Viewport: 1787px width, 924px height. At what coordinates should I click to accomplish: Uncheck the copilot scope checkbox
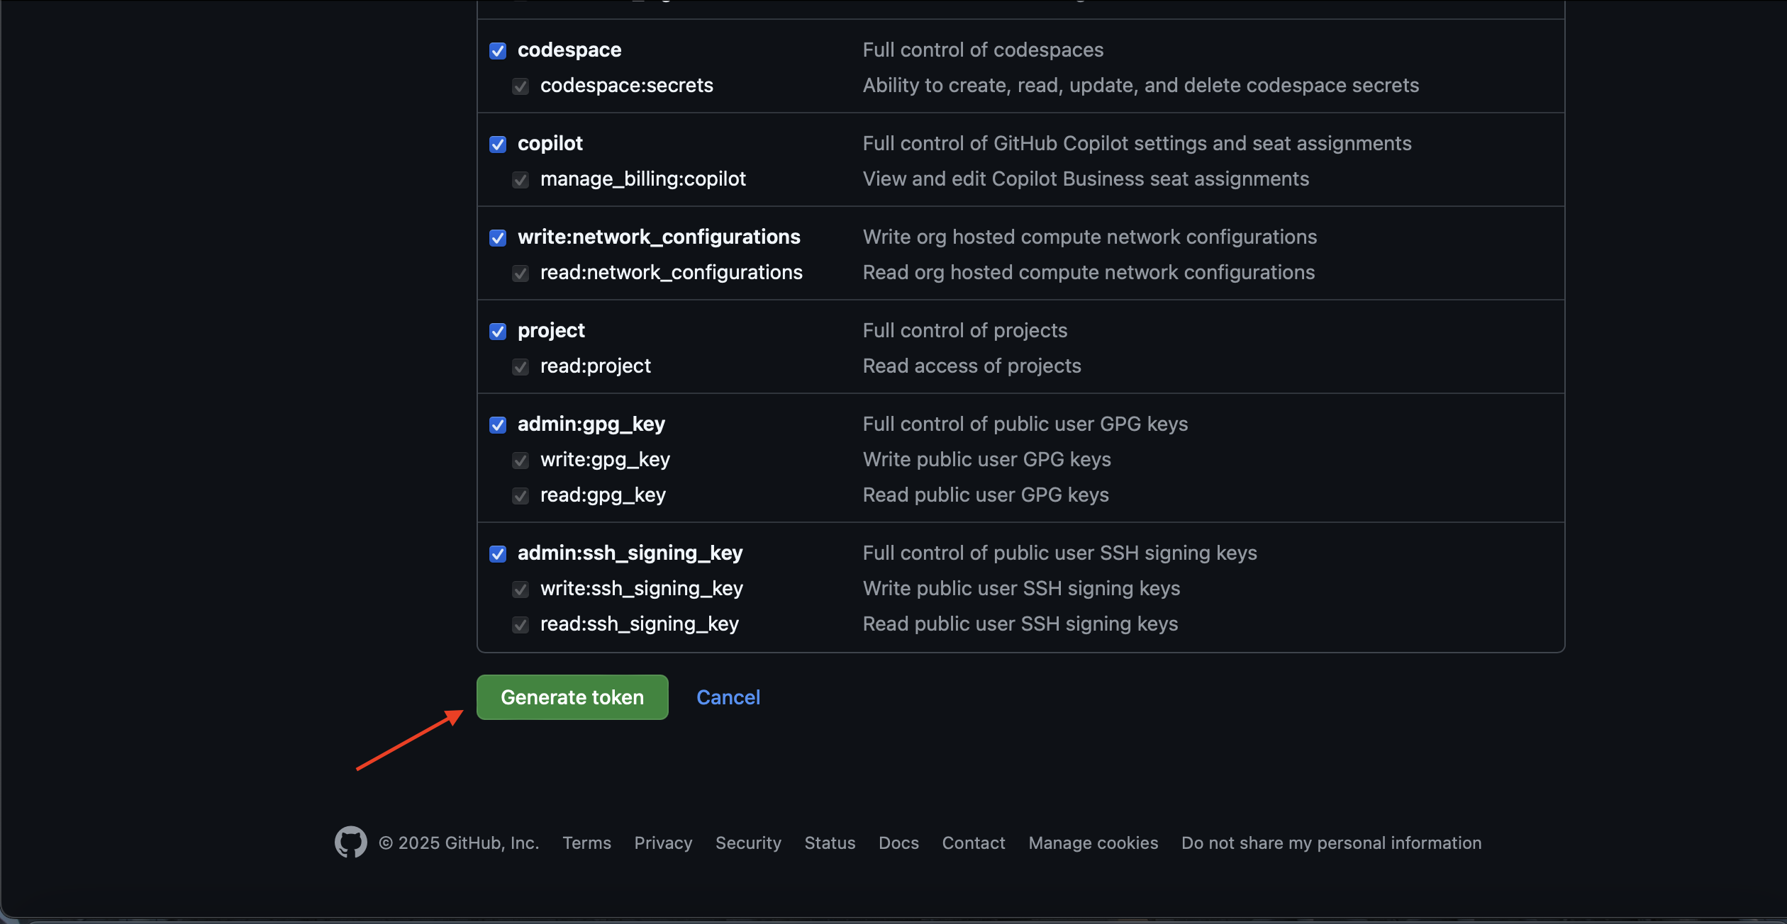pyautogui.click(x=498, y=145)
